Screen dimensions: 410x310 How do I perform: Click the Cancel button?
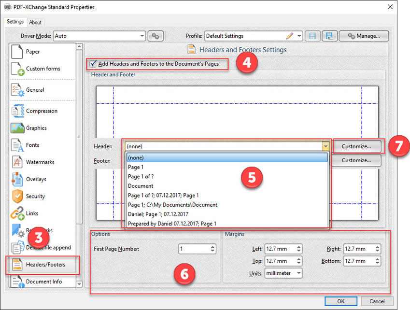pos(377,301)
